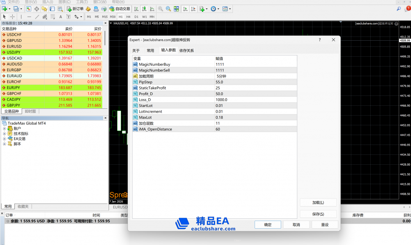The height and width of the screenshot is (245, 411).
Task: Select the M15 timeframe button
Action: click(x=105, y=17)
